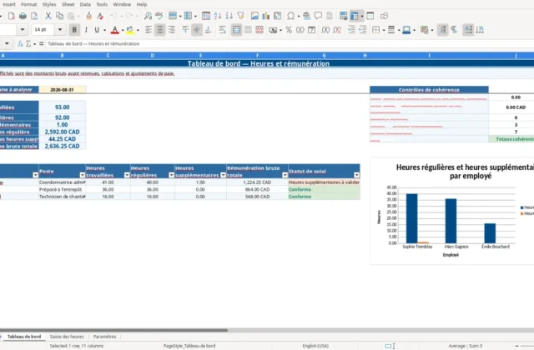
Task: Toggle Align Right
Action: point(171,30)
